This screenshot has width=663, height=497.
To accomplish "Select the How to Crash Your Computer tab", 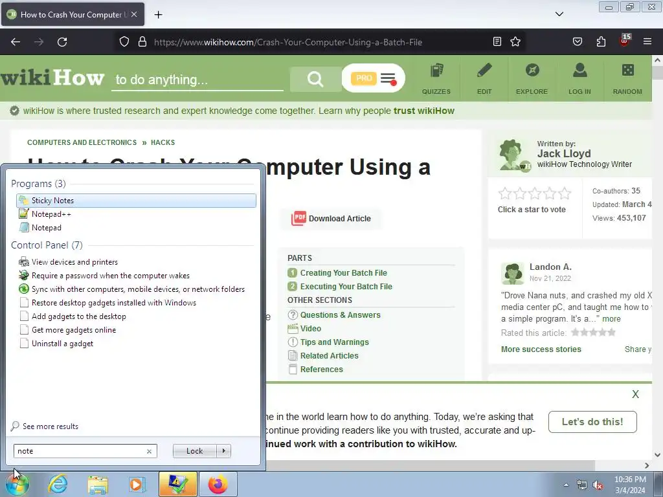I will pyautogui.click(x=73, y=14).
